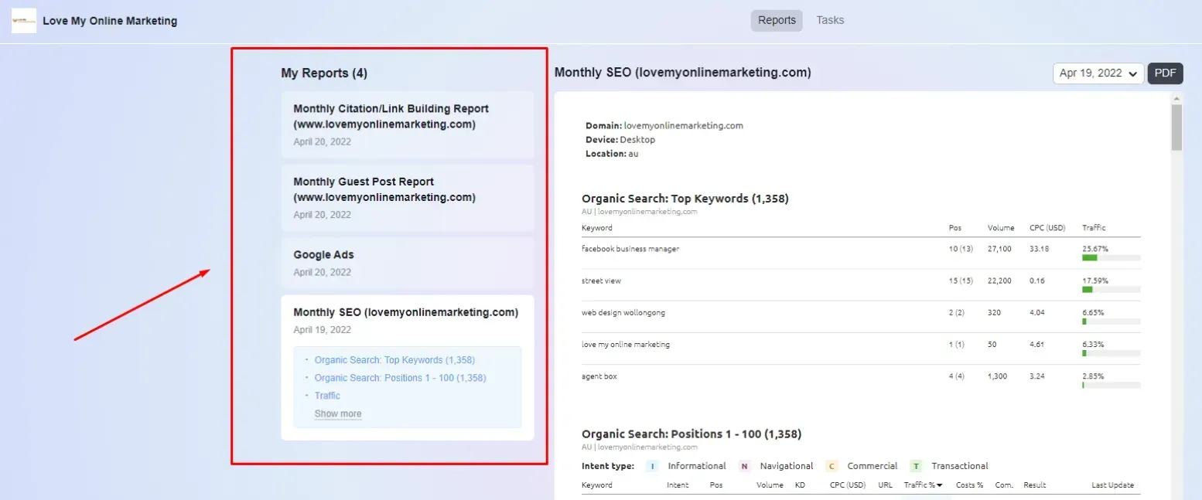Image resolution: width=1202 pixels, height=500 pixels.
Task: Click the KD column header
Action: [x=800, y=485]
